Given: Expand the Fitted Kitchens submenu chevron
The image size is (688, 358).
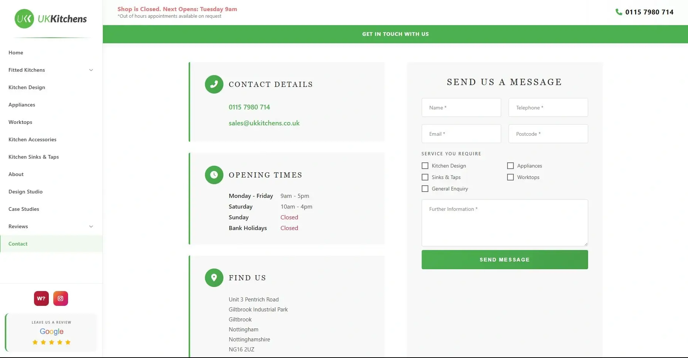Looking at the screenshot, I should coord(91,70).
